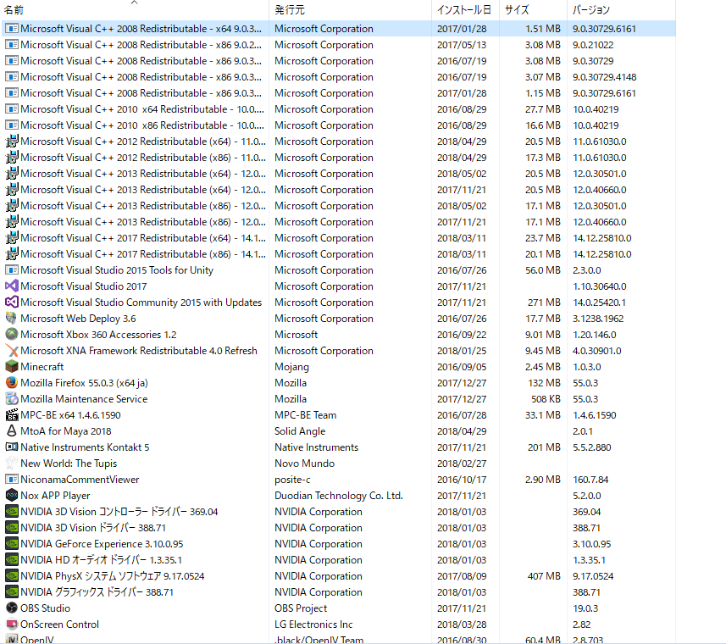Click the Microsoft Web Deploy 3.6 icon
This screenshot has width=726, height=644.
coord(12,319)
